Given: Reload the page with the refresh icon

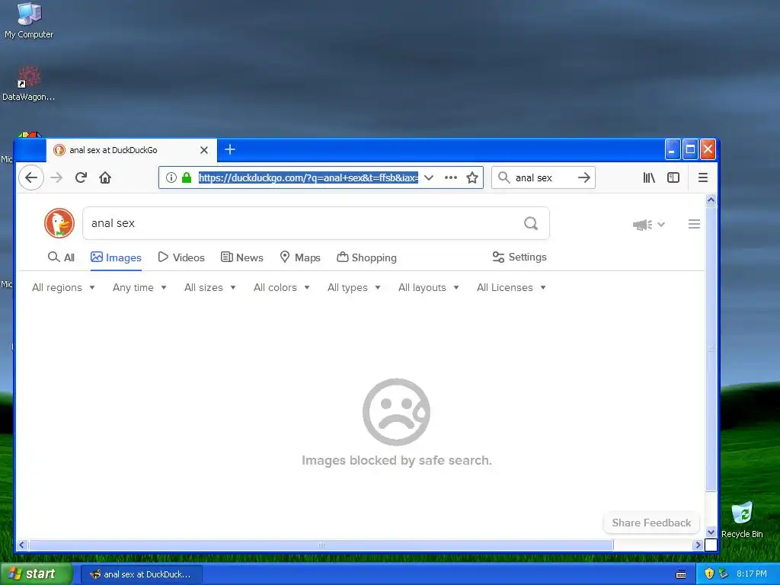Looking at the screenshot, I should pos(81,177).
